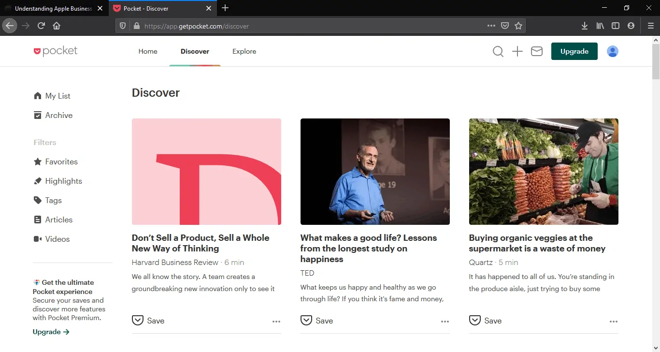The height and width of the screenshot is (352, 660).
Task: Click inside the address bar
Action: coord(290,26)
